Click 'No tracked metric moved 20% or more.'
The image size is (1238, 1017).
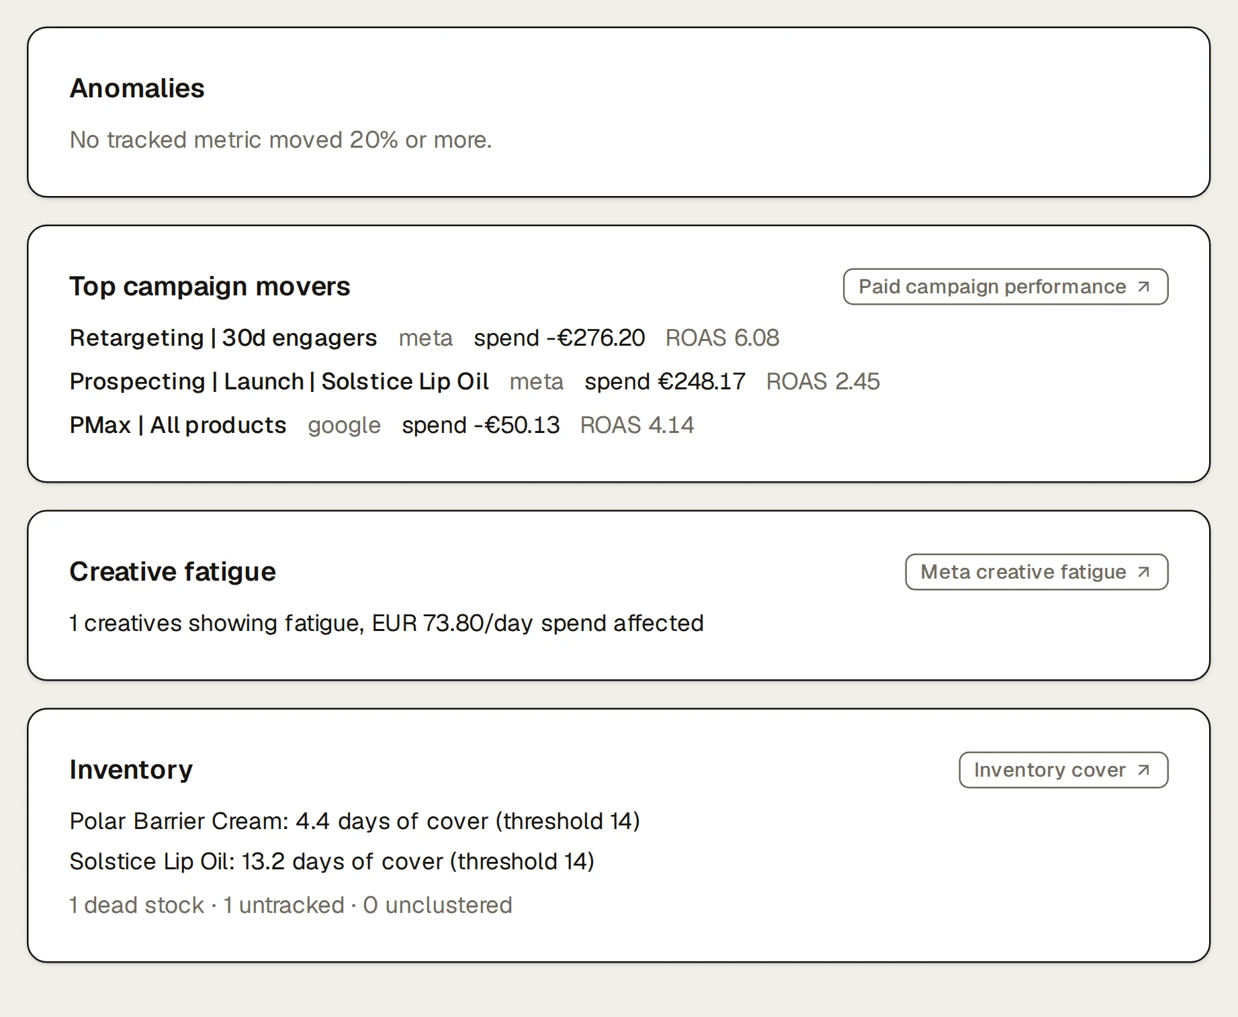pos(281,140)
